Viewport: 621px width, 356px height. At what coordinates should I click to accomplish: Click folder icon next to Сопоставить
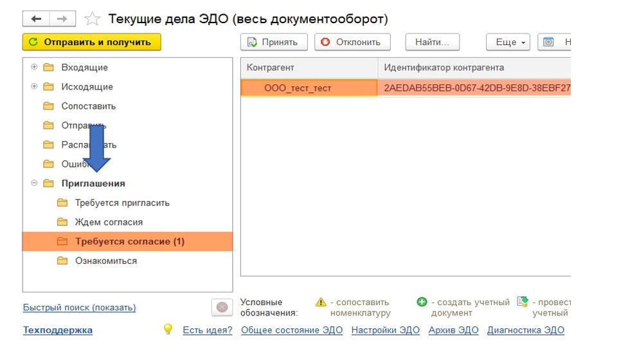pos(48,106)
